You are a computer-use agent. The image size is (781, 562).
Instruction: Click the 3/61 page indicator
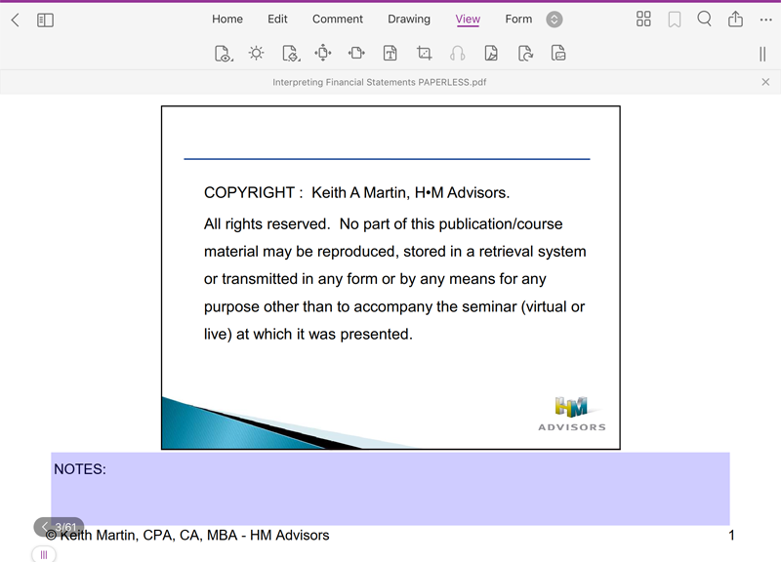click(60, 527)
